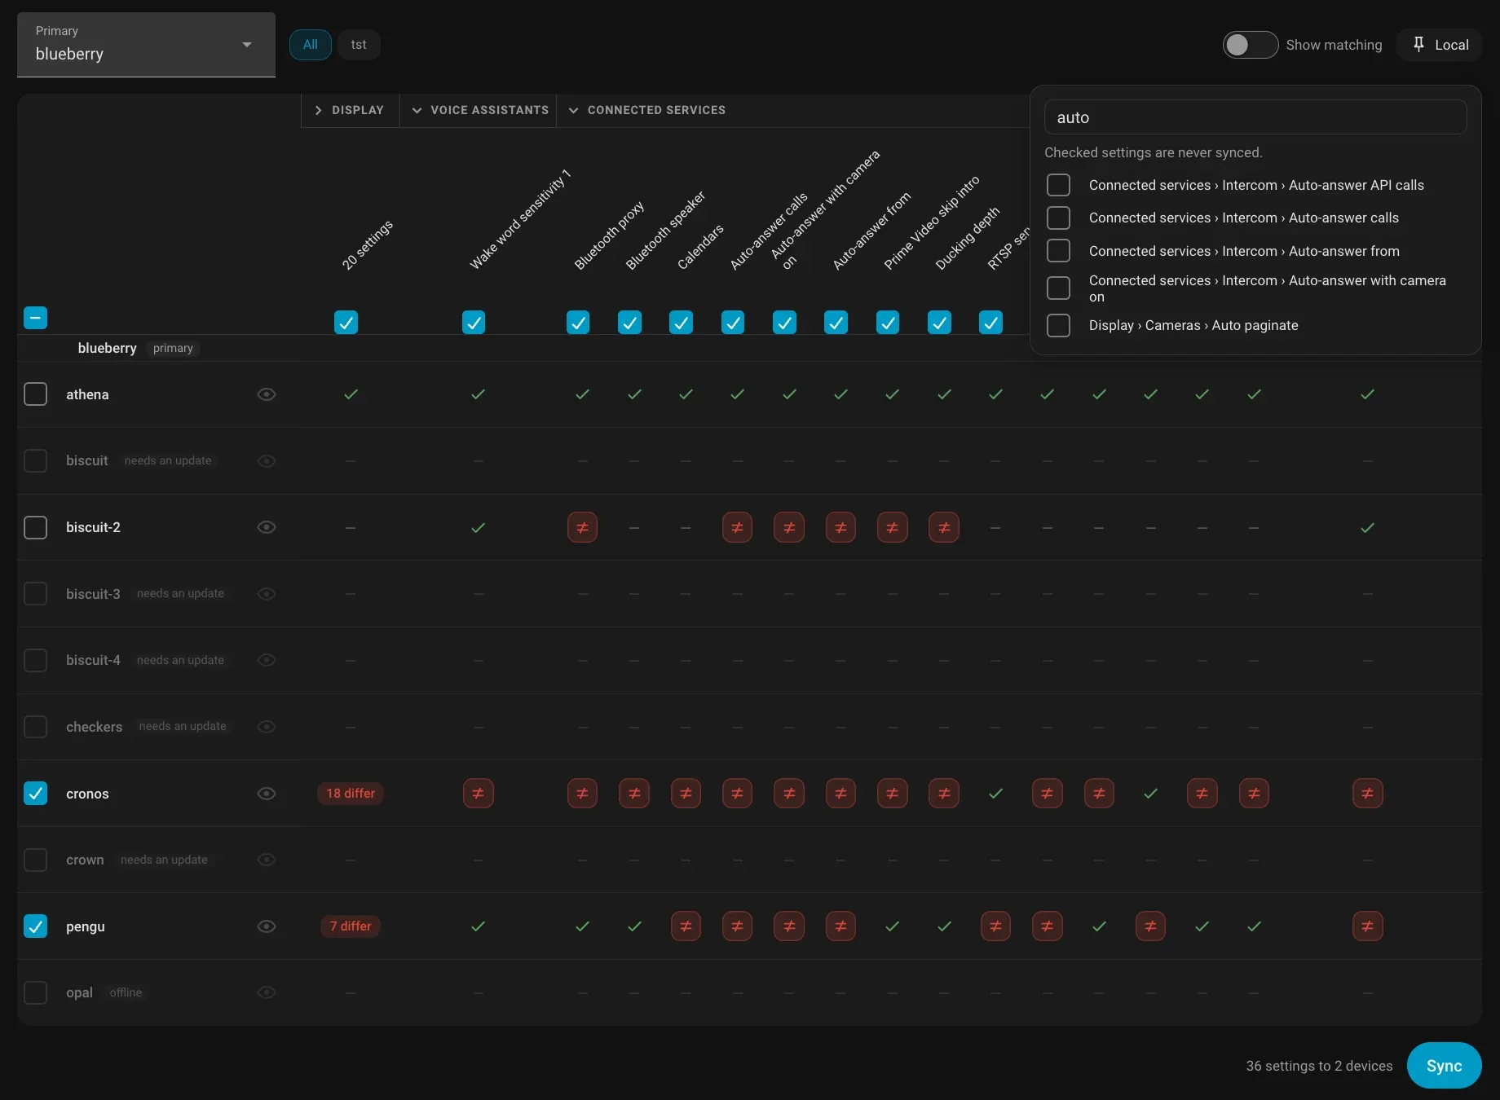Uncheck the Prime Video skip intro column

pyautogui.click(x=888, y=323)
